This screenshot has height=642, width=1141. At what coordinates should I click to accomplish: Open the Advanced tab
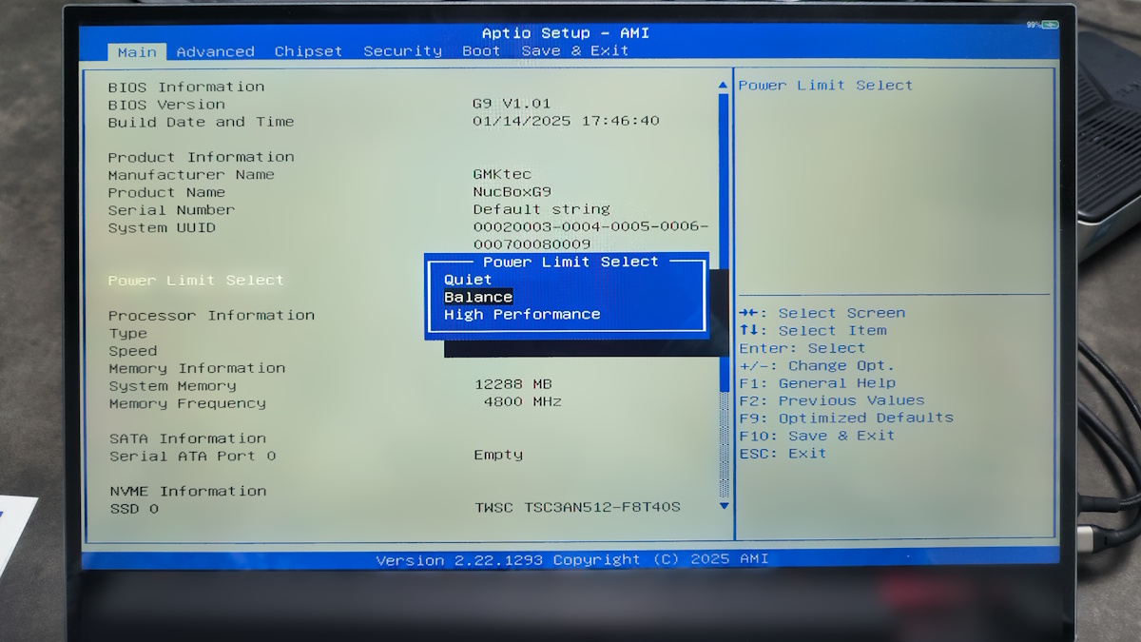click(215, 51)
